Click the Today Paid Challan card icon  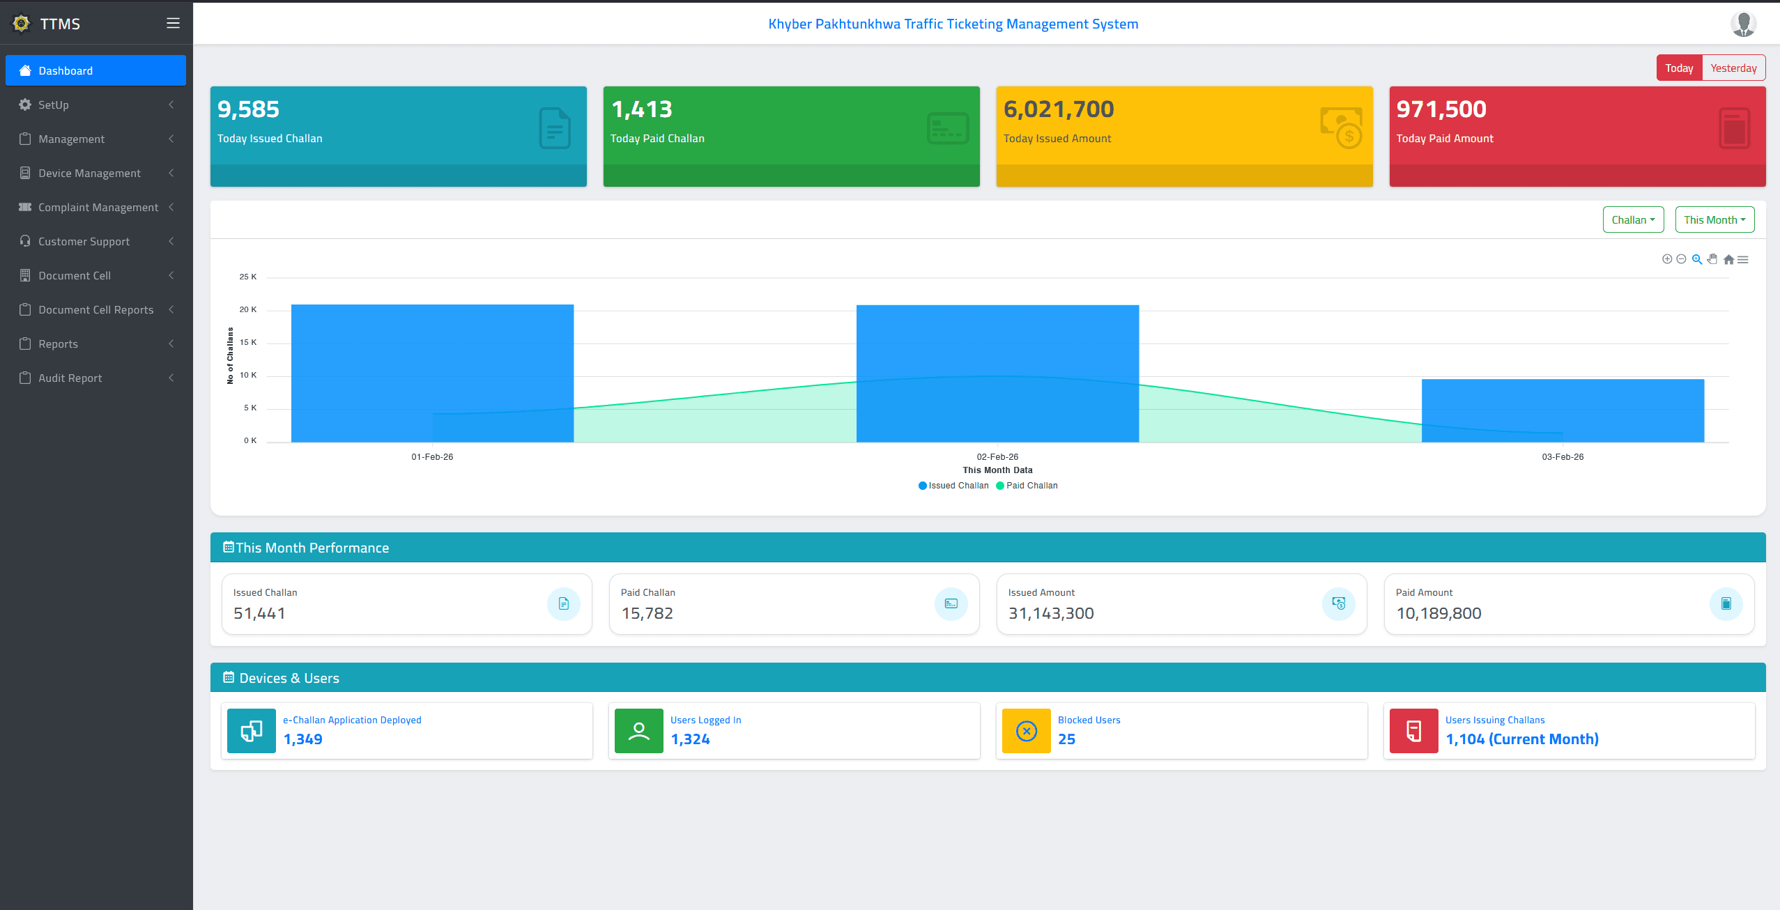pos(948,128)
